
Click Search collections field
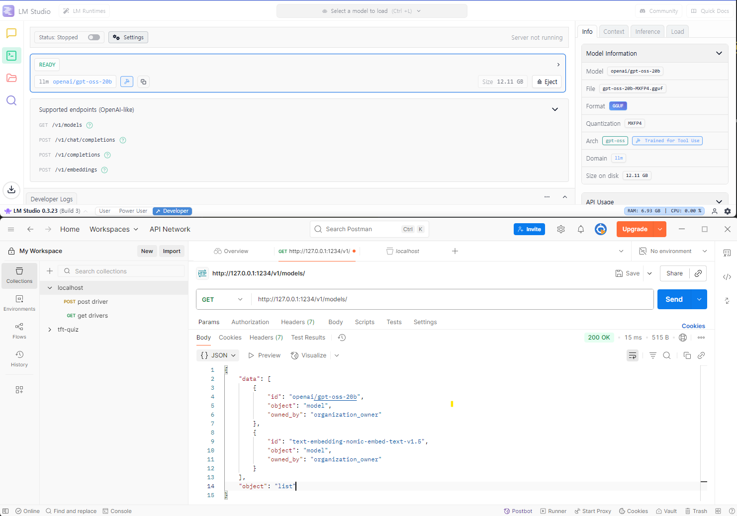coord(122,271)
